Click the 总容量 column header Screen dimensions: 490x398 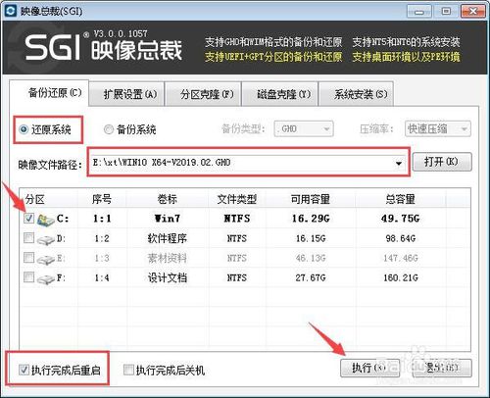tap(401, 199)
